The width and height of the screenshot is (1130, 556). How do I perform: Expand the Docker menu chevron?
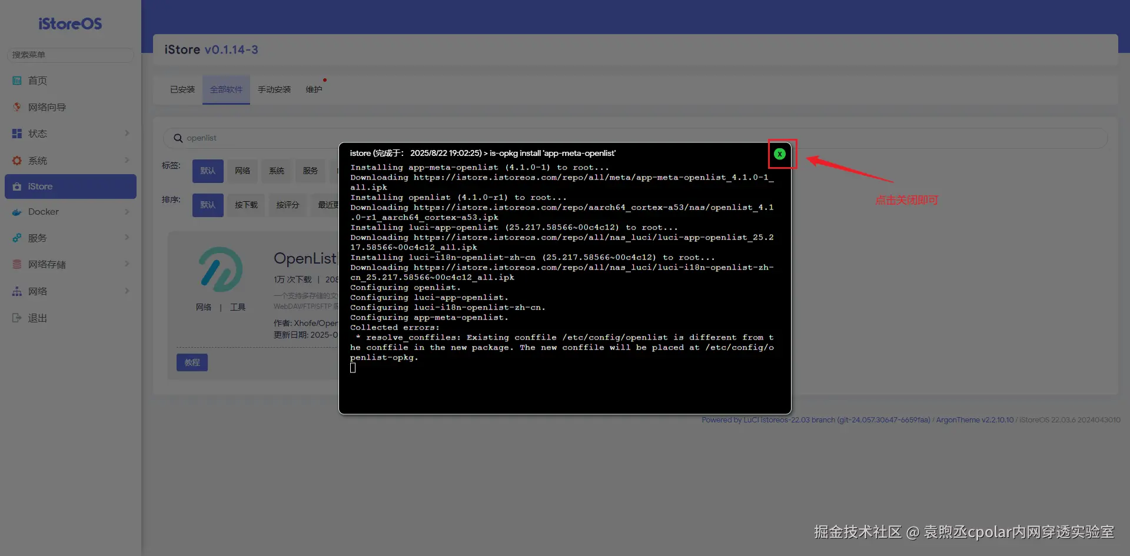click(x=127, y=212)
